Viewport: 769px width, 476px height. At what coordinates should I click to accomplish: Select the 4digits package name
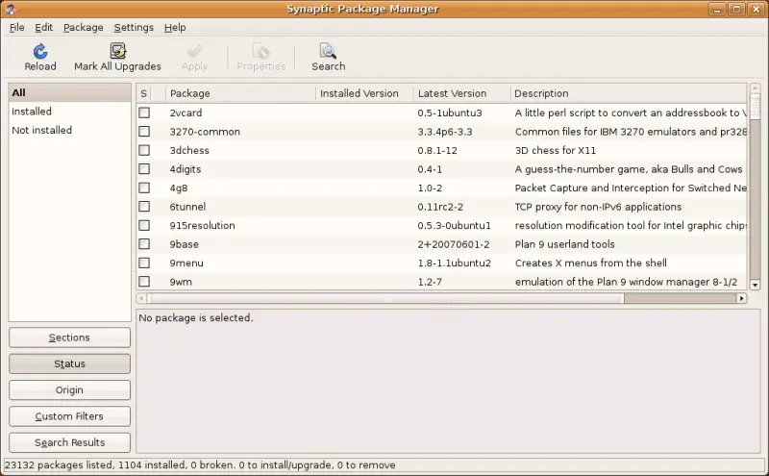[186, 169]
